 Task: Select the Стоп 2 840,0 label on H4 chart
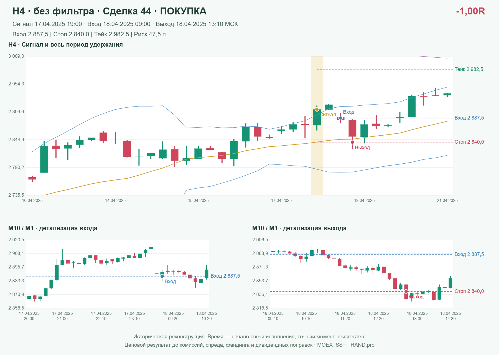click(469, 142)
